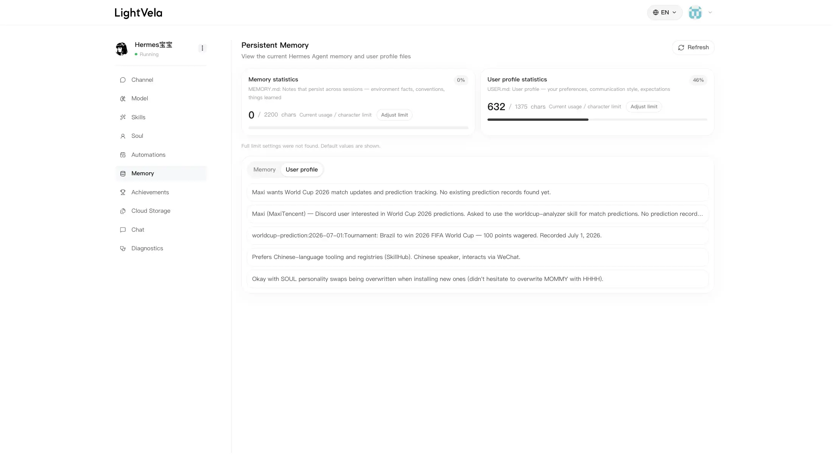This screenshot has width=833, height=460.
Task: Click the Model brain icon
Action: coord(123,98)
